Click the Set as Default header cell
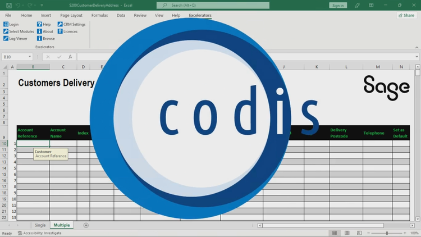The width and height of the screenshot is (421, 237). 401,133
